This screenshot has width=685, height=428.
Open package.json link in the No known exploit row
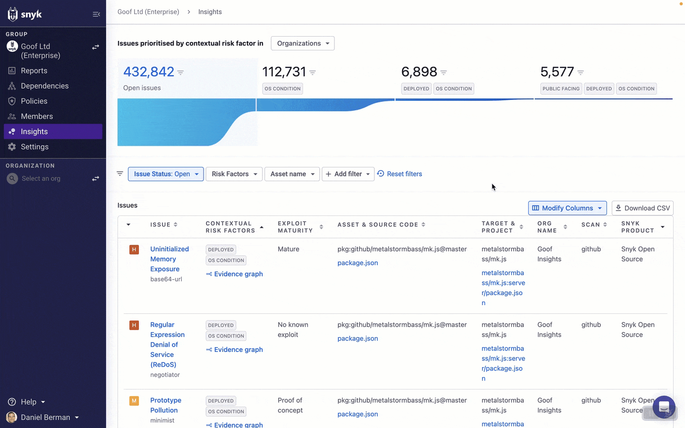click(358, 339)
